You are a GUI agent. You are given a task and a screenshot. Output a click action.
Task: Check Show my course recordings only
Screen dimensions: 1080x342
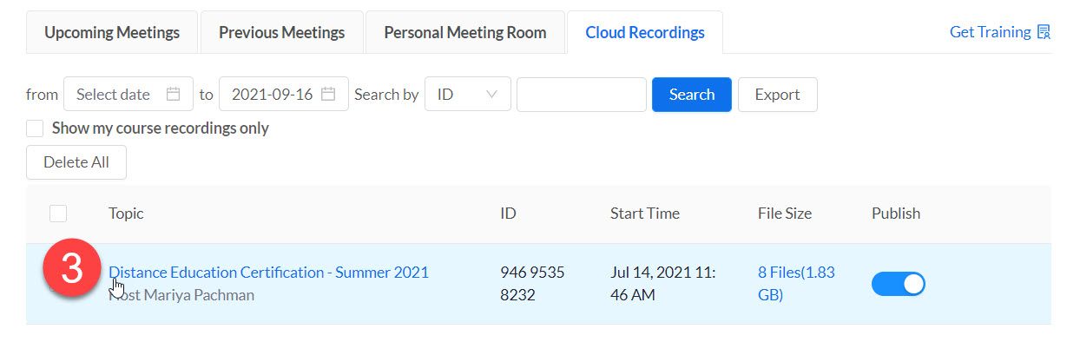coord(35,128)
